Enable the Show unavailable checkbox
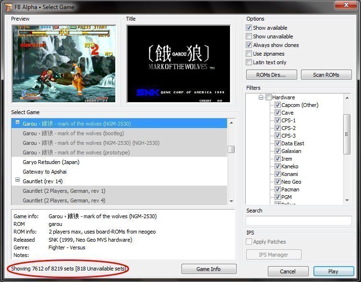Viewport: 361px width, 282px height. (249, 36)
